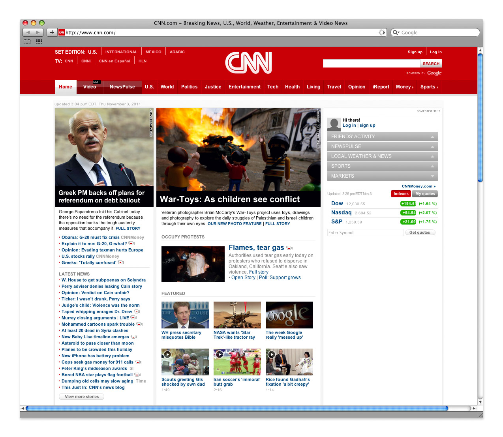
Task: Click video icon next to Greeks: 'Totally confused'
Action: coord(121,263)
